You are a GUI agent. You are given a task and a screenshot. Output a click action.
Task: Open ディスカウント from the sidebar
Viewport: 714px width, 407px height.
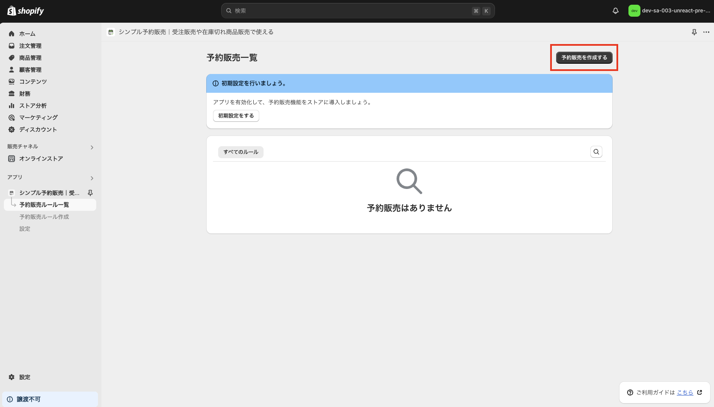(38, 129)
